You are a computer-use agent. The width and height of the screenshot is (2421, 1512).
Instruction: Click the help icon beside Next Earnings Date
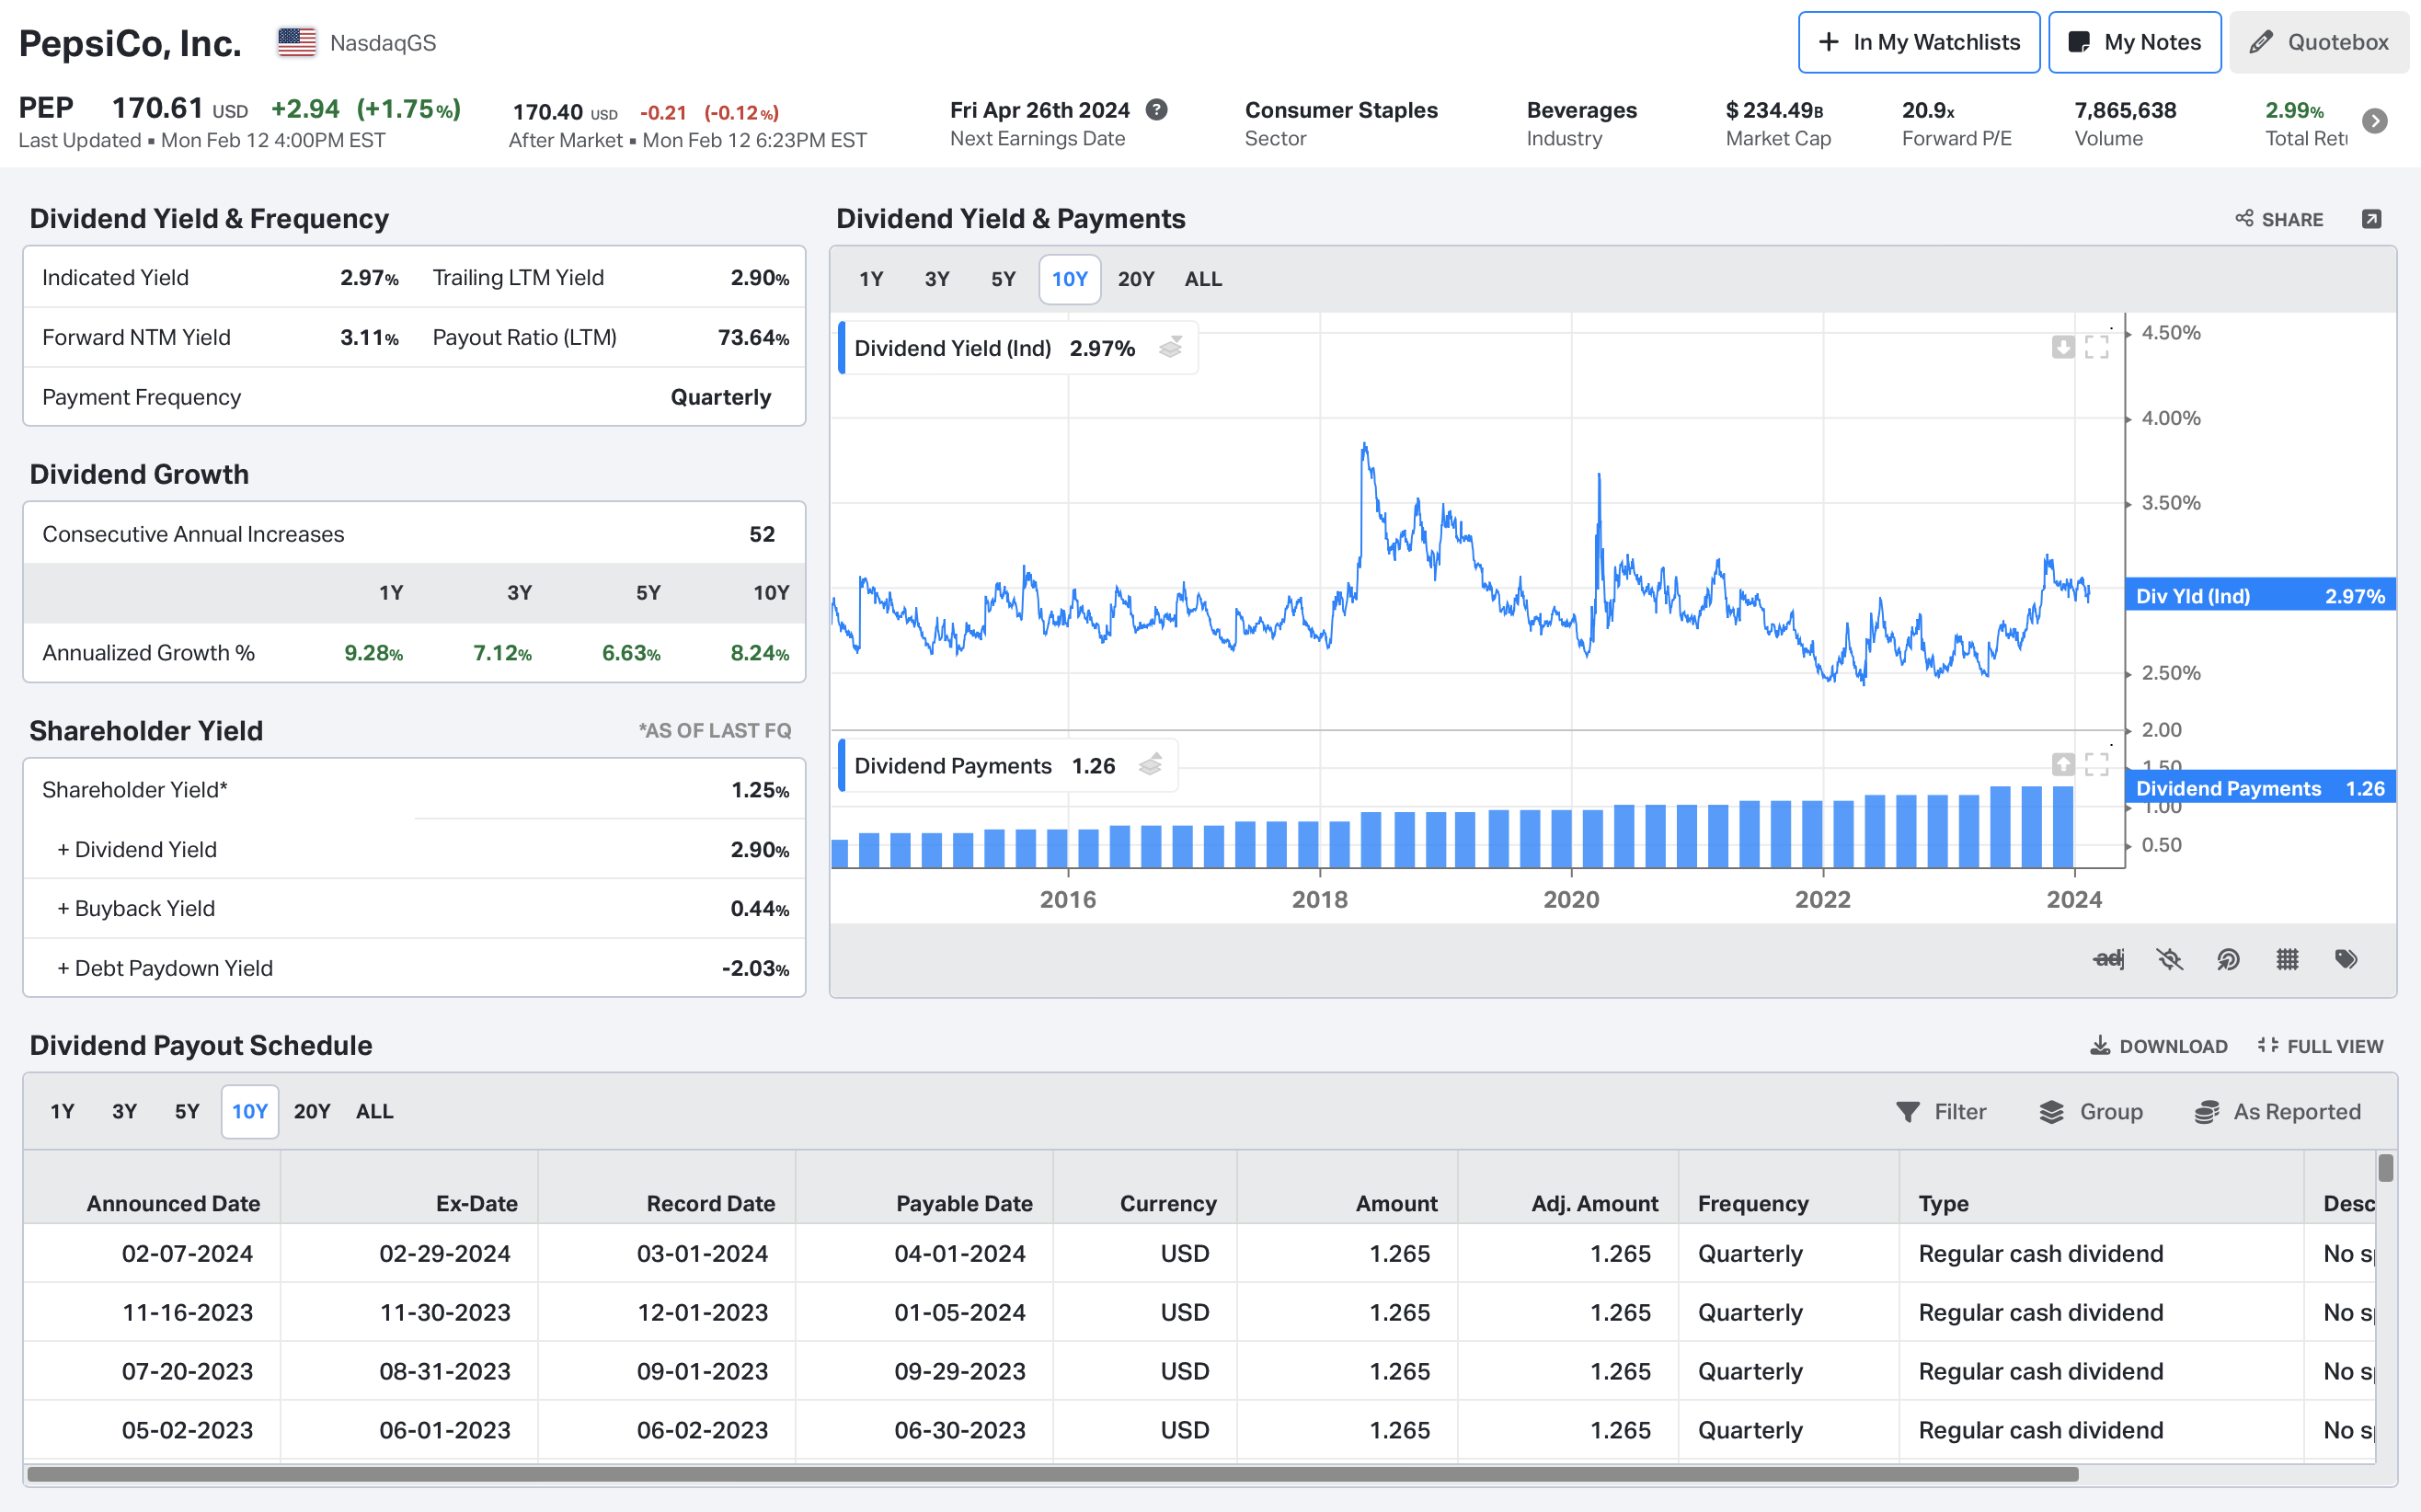[x=1157, y=110]
